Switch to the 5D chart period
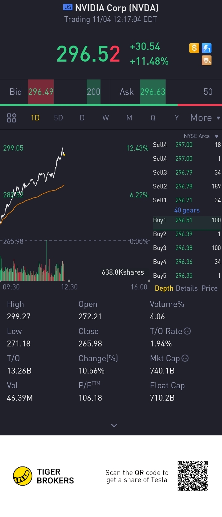 58,118
